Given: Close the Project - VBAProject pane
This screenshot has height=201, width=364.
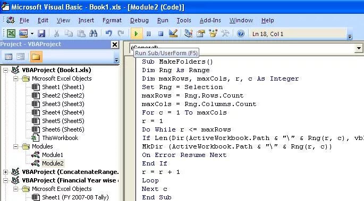Looking at the screenshot, I should pos(115,45).
